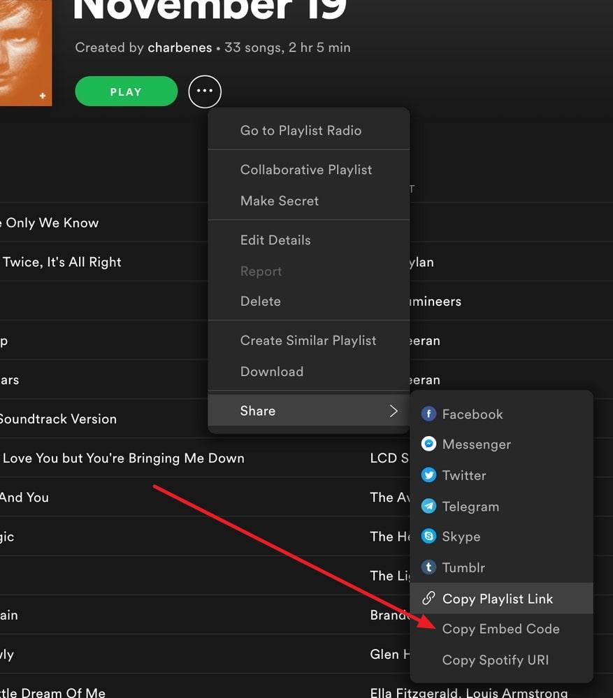Viewport: 613px width, 698px height.
Task: Click the Twitter bird icon
Action: [x=428, y=475]
